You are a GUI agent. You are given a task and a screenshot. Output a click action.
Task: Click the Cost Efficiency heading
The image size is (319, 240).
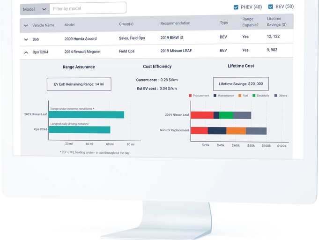(157, 67)
